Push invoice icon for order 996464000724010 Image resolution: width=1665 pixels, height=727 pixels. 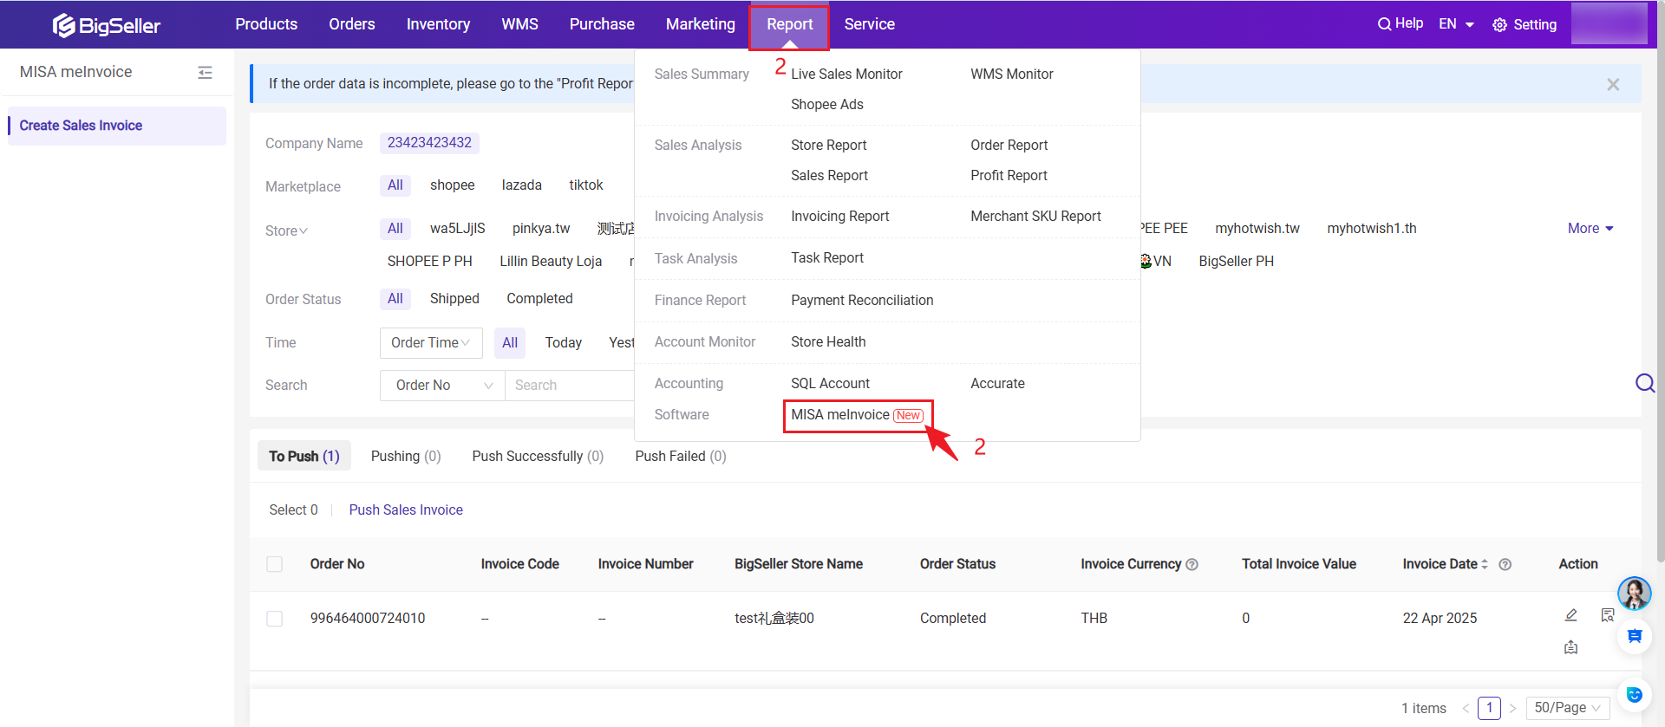(x=1570, y=647)
